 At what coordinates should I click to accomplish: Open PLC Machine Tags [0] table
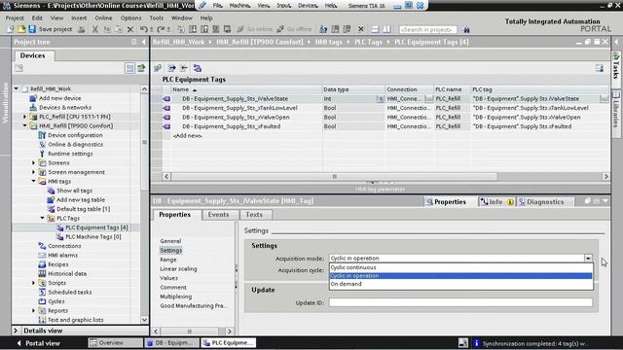tap(93, 237)
